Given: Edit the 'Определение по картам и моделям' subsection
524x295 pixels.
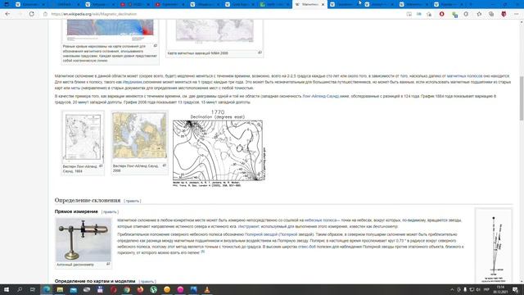Looking at the screenshot, I should (x=147, y=282).
